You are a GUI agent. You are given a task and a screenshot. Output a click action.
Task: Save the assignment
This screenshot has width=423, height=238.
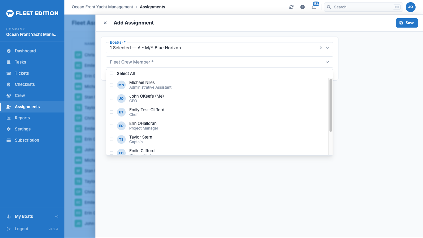(x=407, y=23)
